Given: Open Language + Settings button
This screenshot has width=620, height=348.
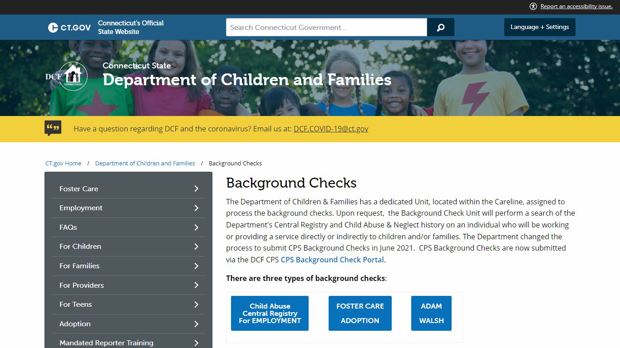Looking at the screenshot, I should 540,27.
